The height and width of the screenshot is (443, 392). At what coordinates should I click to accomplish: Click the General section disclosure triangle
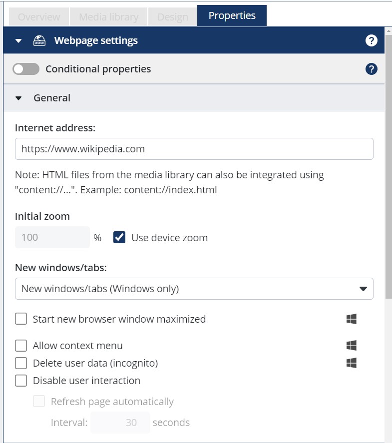click(x=18, y=98)
